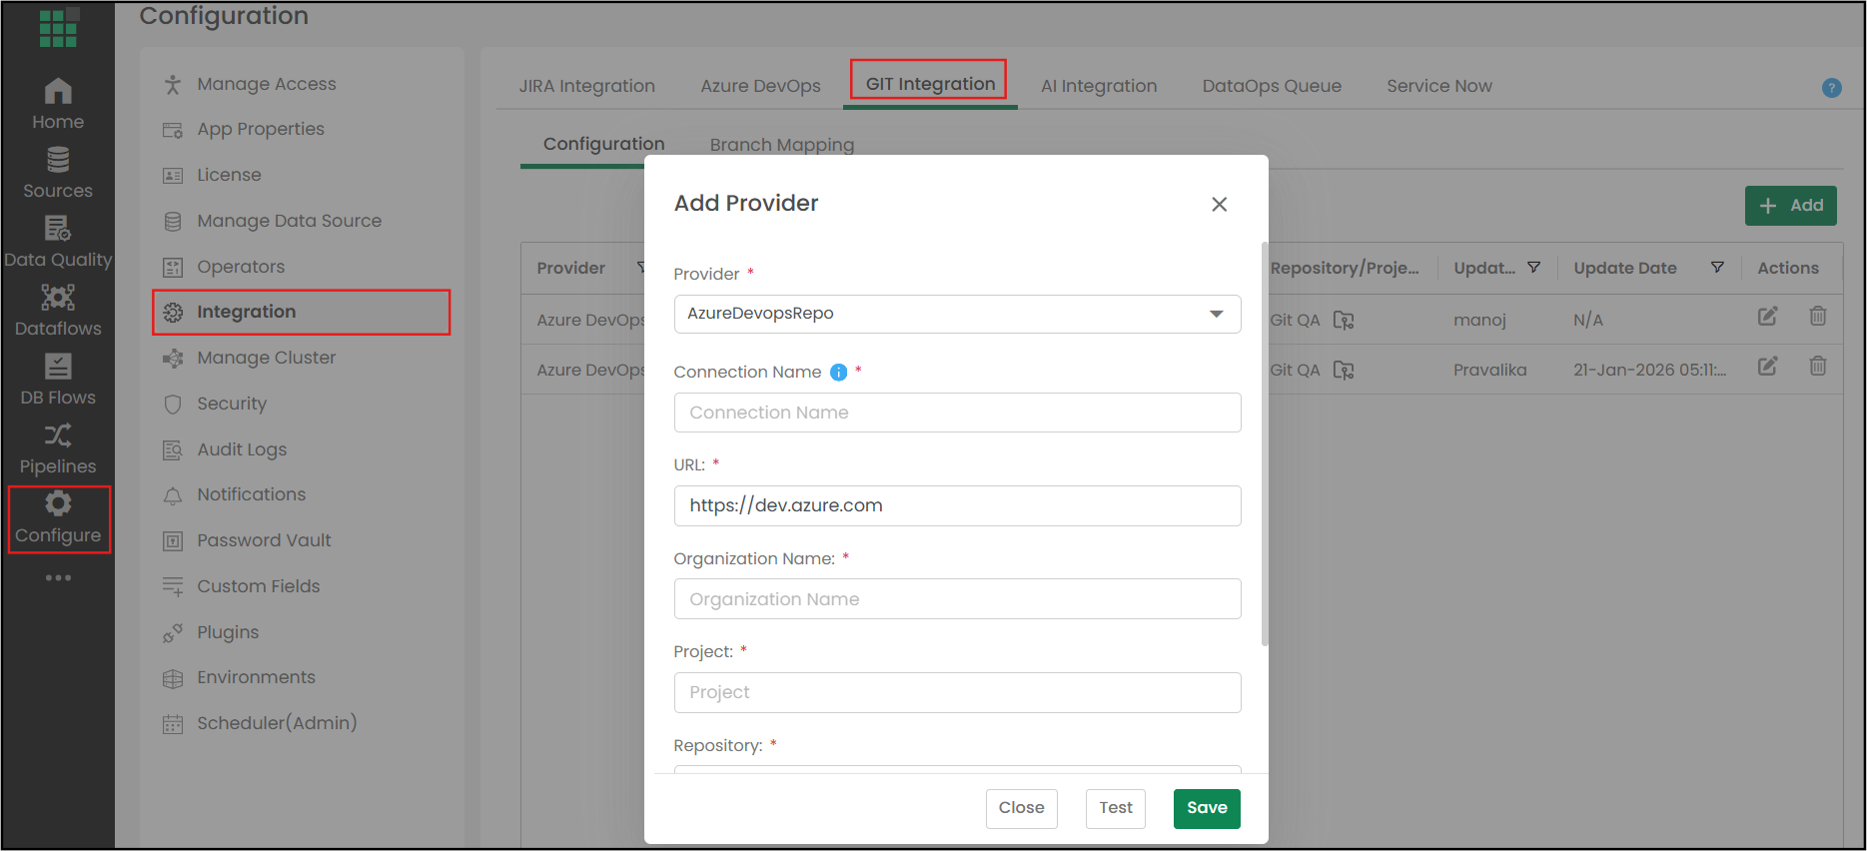This screenshot has width=1867, height=851.
Task: Click the URL field with dev.azure.com
Action: click(957, 505)
